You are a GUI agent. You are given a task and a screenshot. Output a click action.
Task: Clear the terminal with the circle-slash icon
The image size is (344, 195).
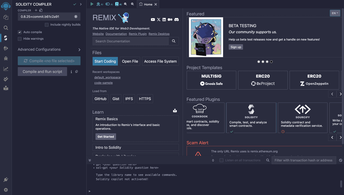(340, 160)
